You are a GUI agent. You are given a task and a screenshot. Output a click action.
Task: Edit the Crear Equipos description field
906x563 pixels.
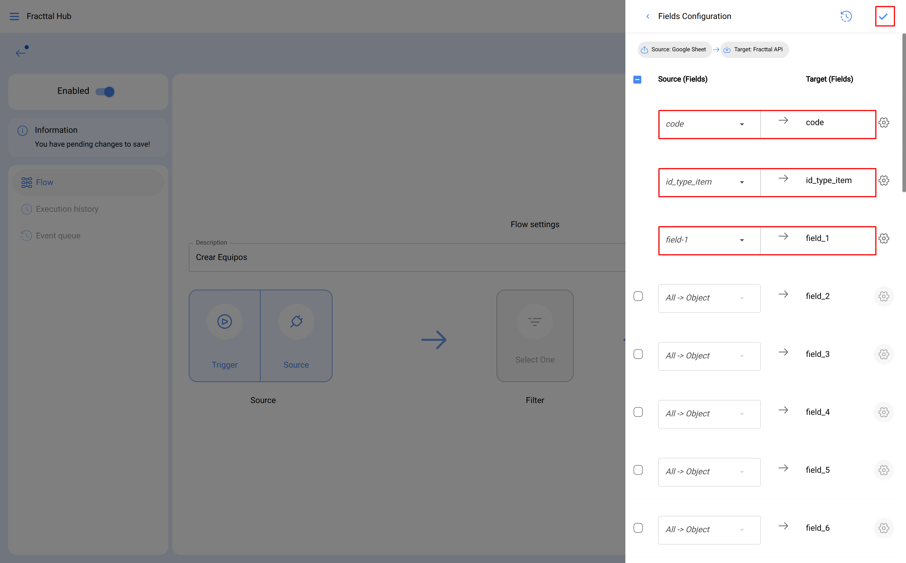click(x=221, y=257)
